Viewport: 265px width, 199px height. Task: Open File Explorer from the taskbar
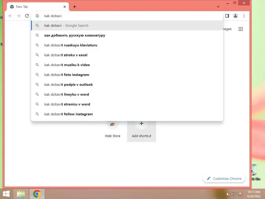tap(21, 194)
